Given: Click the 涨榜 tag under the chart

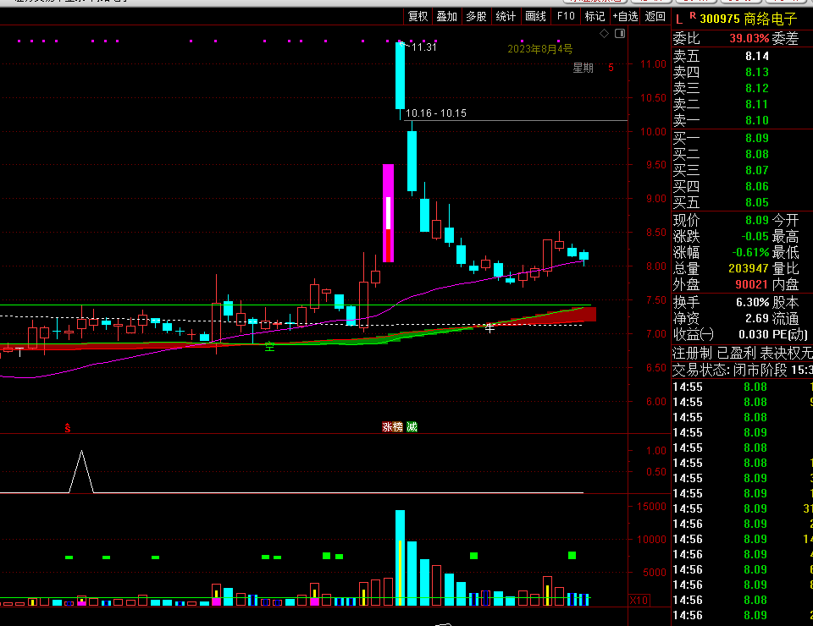Looking at the screenshot, I should [392, 426].
